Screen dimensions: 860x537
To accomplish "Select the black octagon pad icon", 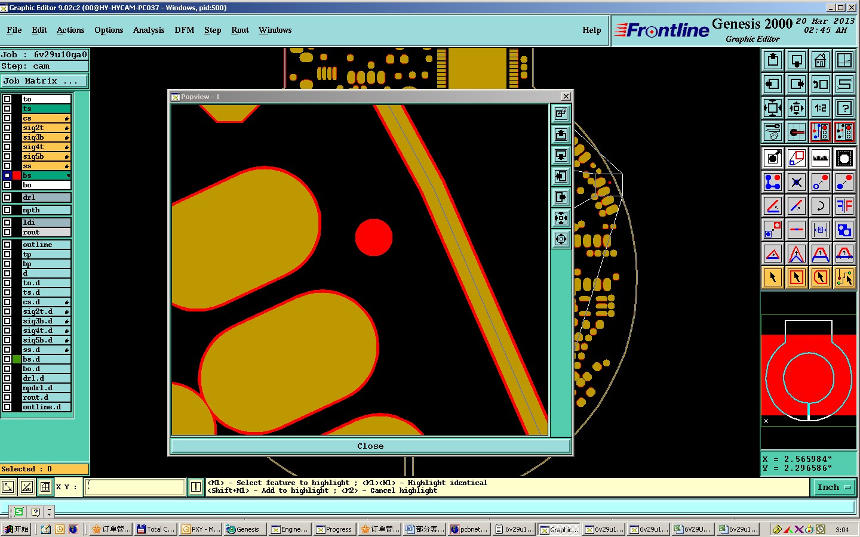I will 844,158.
